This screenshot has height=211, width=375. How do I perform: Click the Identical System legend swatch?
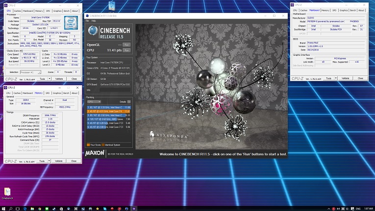pos(103,145)
